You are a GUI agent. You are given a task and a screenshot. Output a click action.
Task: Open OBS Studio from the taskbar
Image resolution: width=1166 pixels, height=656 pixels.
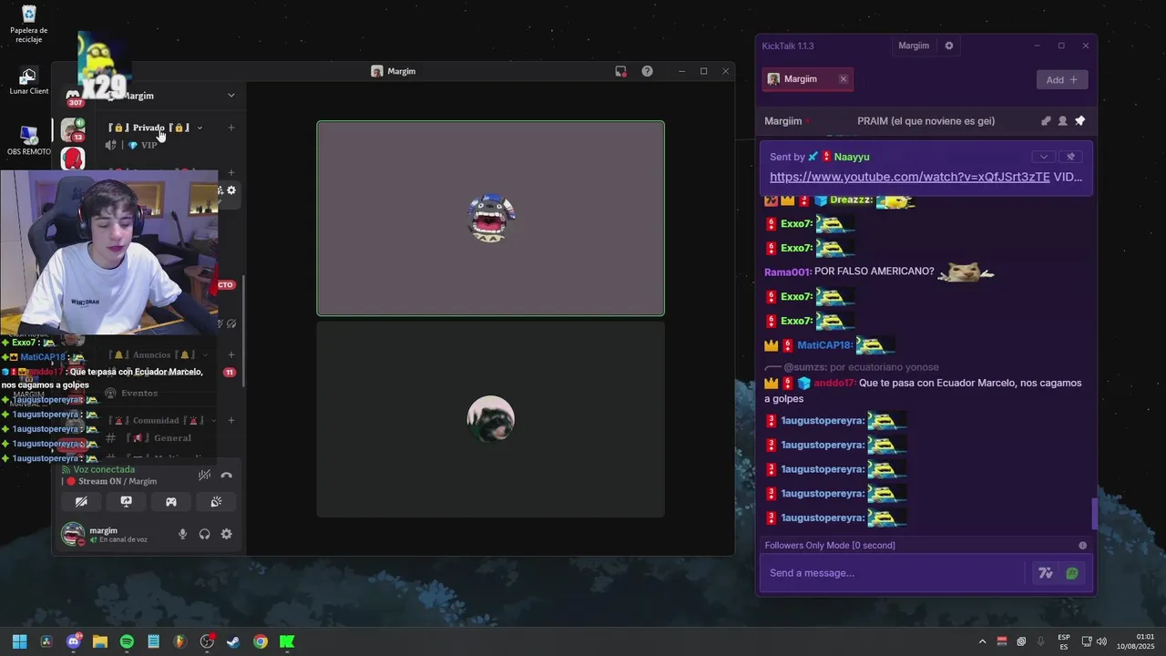pyautogui.click(x=207, y=641)
